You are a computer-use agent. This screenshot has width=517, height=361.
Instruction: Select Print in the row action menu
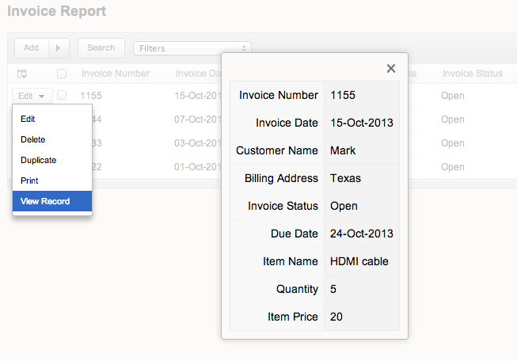(29, 180)
